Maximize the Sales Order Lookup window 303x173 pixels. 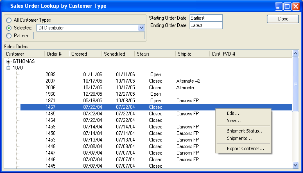point(287,6)
